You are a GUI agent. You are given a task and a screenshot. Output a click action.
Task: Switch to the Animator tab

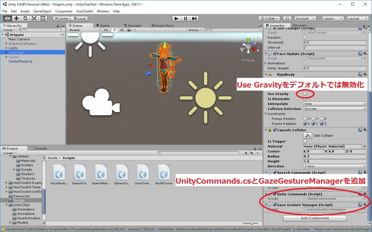coord(133,25)
